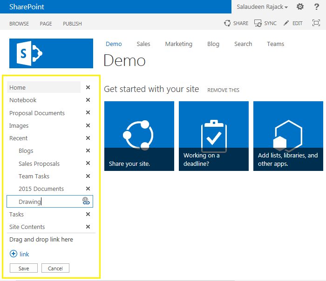Image resolution: width=326 pixels, height=281 pixels.
Task: Click the Edit pencil icon
Action: (x=286, y=23)
